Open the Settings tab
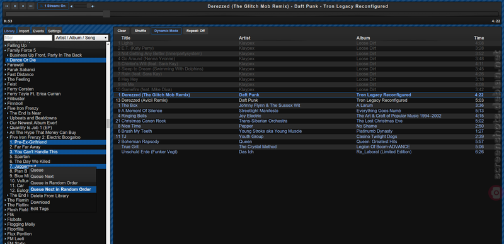The height and width of the screenshot is (244, 504). click(54, 31)
